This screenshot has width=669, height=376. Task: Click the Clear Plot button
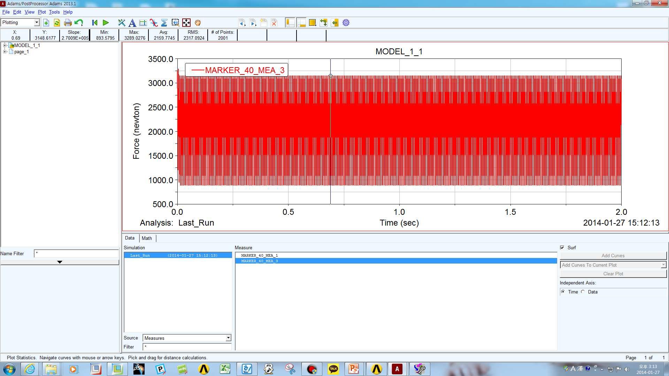(613, 274)
